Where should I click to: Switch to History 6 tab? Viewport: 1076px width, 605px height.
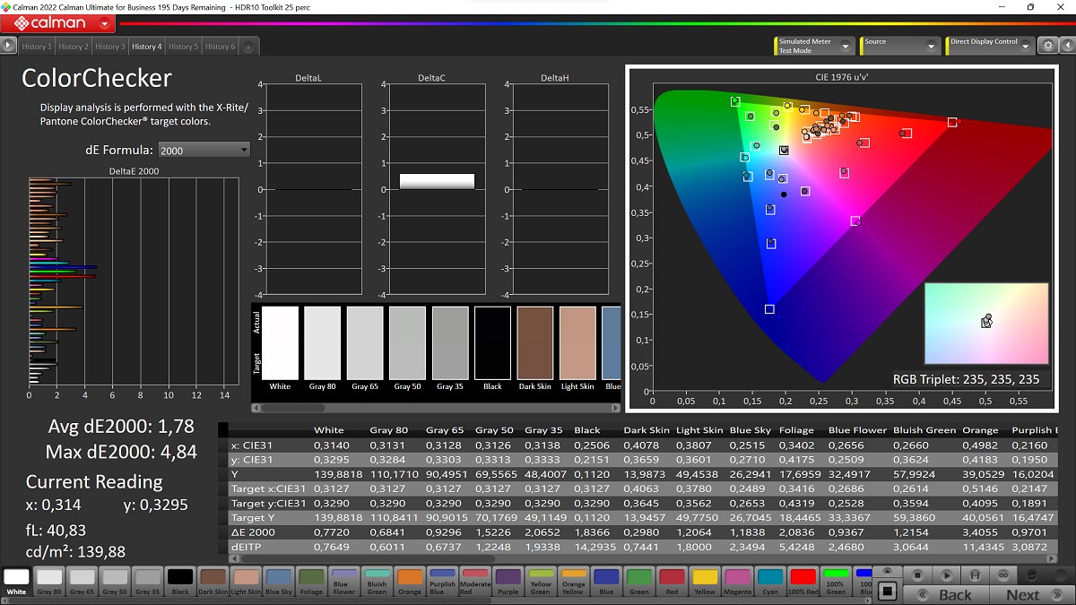pos(220,47)
